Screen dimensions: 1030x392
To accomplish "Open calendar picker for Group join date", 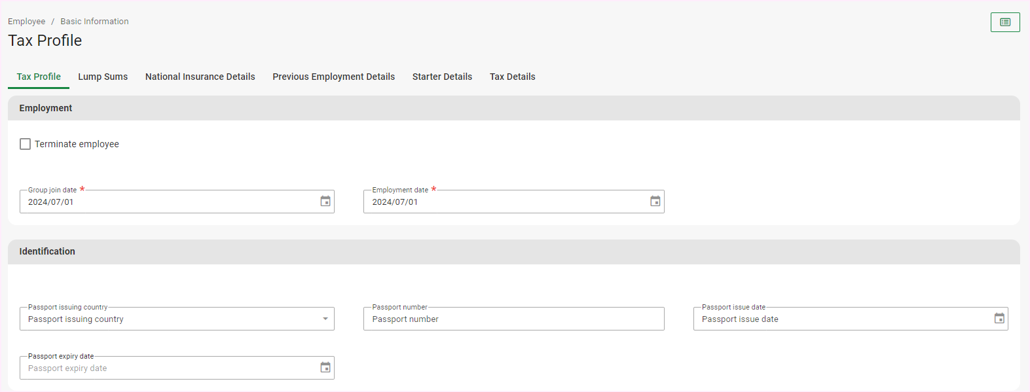I will tap(325, 202).
